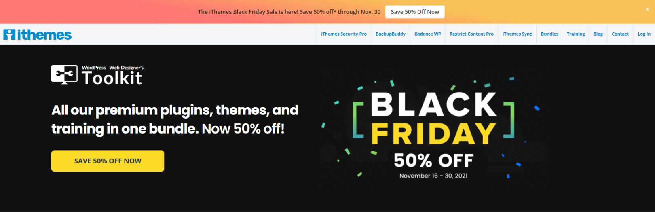Image resolution: width=655 pixels, height=212 pixels.
Task: Open the iThemes Security Pro menu item
Action: click(x=344, y=34)
